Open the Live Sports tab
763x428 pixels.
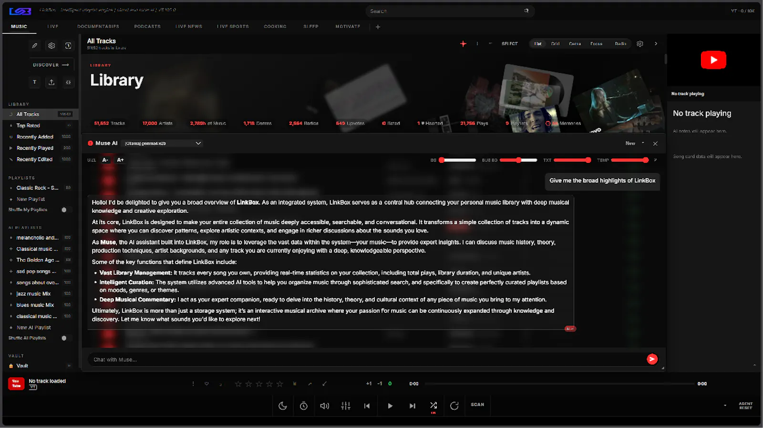[233, 27]
